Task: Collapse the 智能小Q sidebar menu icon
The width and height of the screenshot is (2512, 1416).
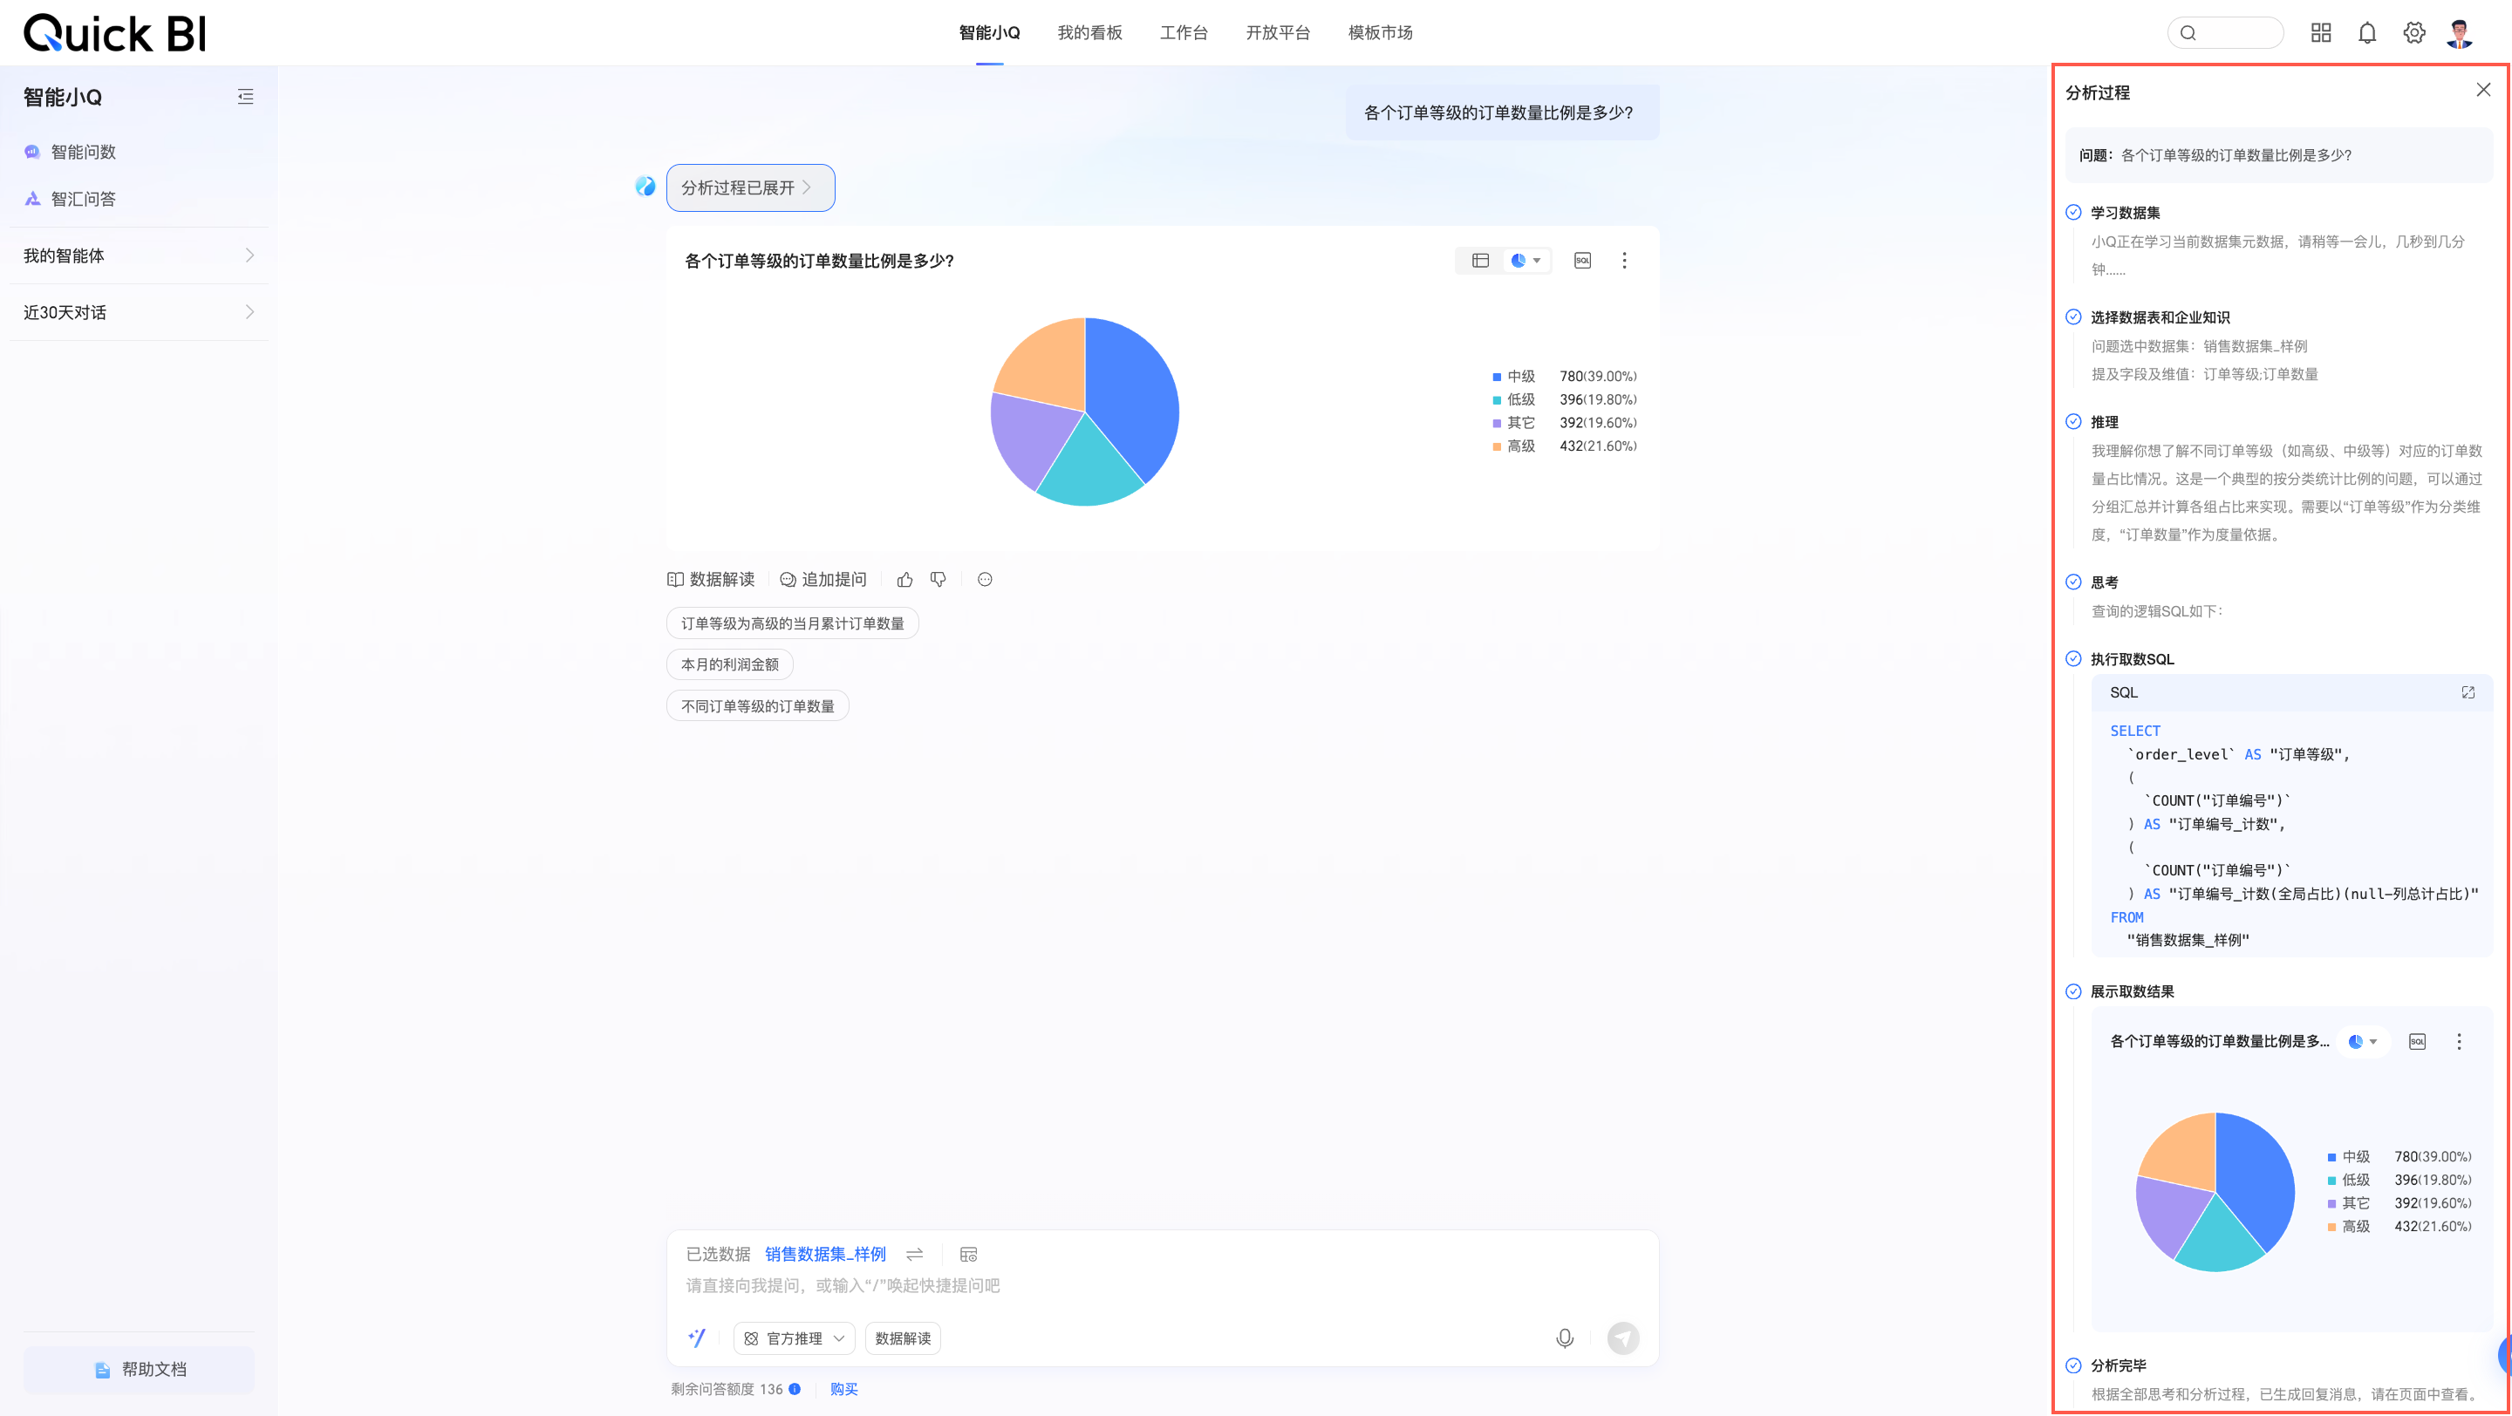Action: click(x=245, y=97)
